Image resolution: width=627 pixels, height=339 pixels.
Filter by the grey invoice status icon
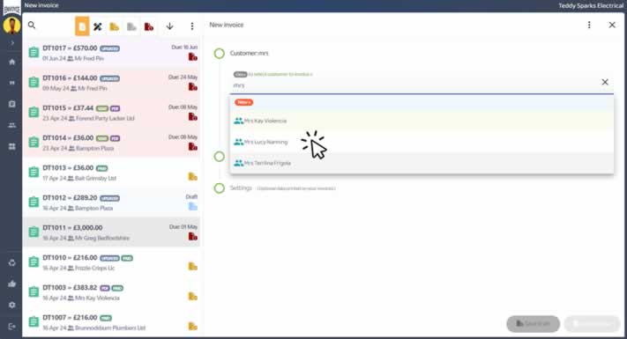pyautogui.click(x=131, y=26)
